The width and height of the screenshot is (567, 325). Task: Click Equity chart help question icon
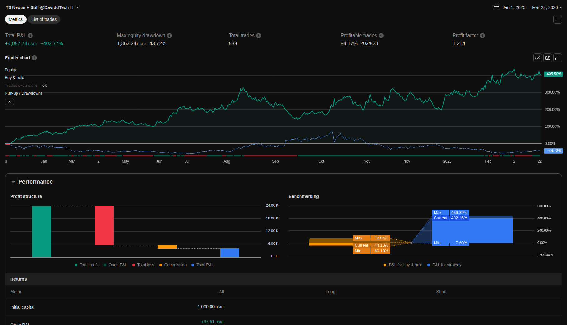click(x=34, y=58)
